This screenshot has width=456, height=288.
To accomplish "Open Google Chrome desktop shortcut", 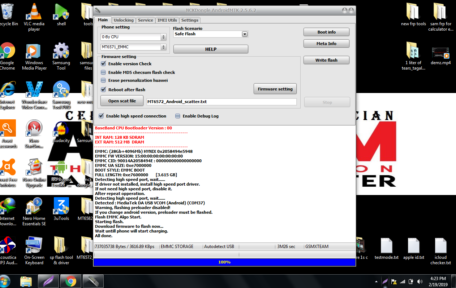I will click(x=7, y=56).
